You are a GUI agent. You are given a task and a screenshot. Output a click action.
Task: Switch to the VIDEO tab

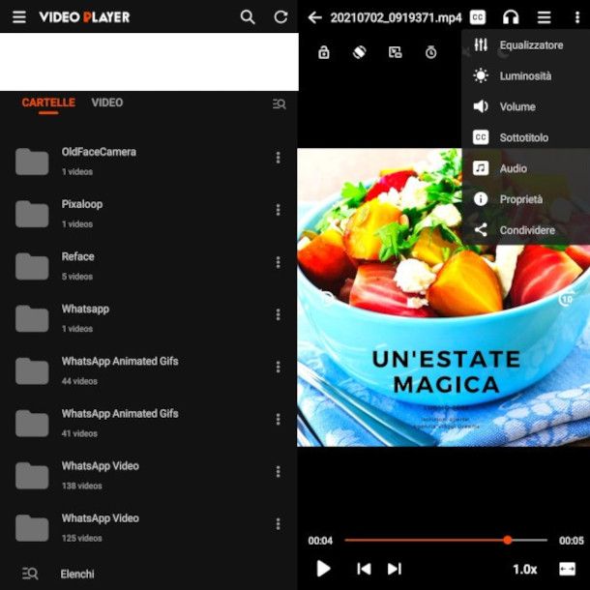click(106, 103)
